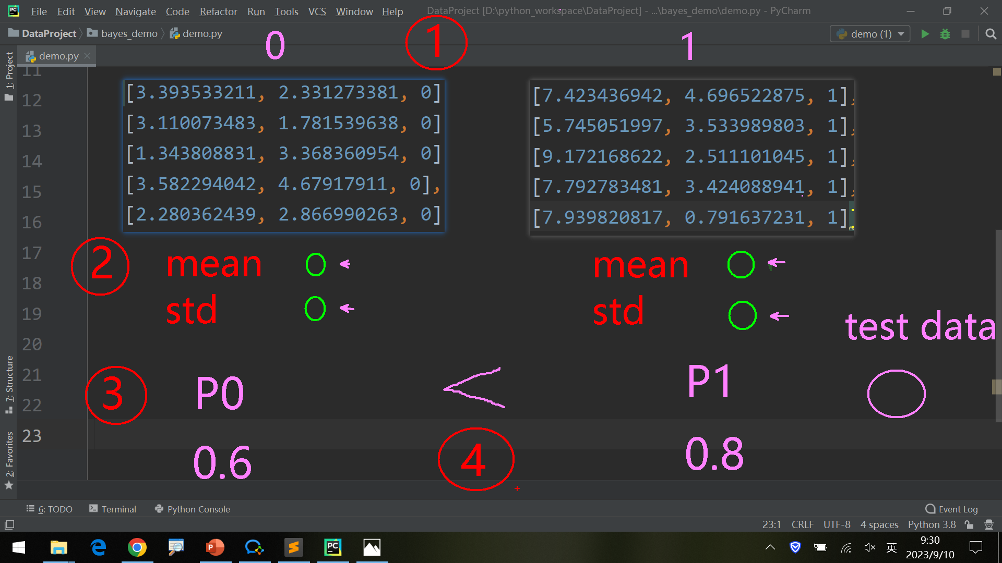Click the inspections profile icon in status bar
The width and height of the screenshot is (1002, 563).
988,524
